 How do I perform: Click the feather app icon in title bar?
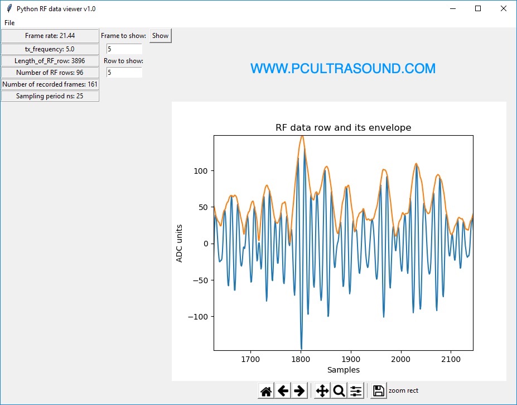click(x=9, y=8)
